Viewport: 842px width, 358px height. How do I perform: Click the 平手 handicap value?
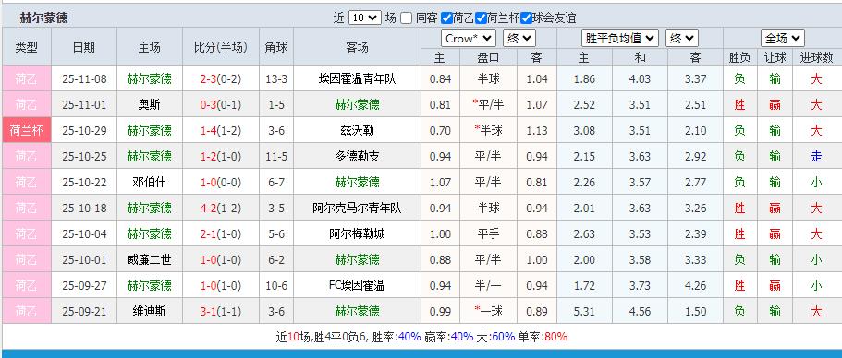coord(488,233)
